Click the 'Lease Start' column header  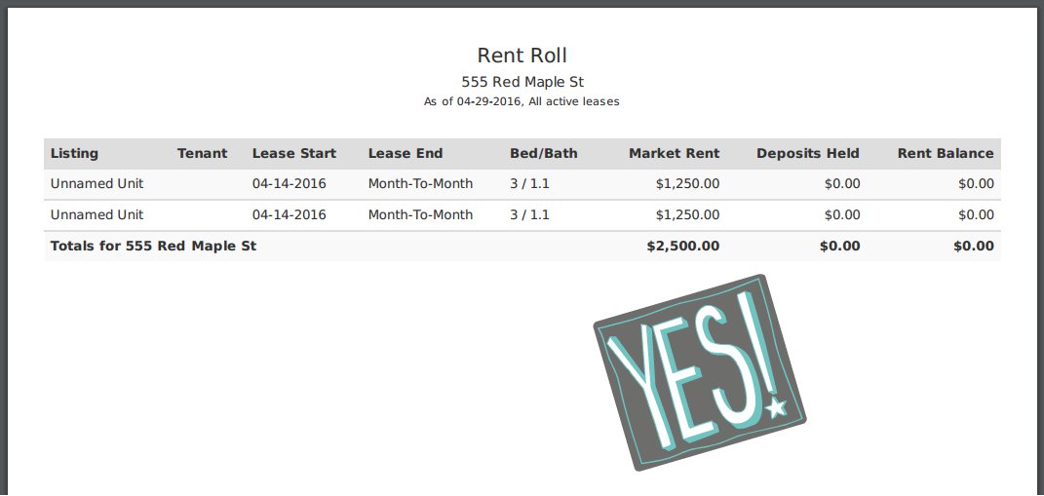tap(294, 153)
